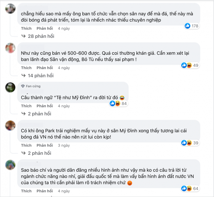The width and height of the screenshot is (214, 197).
Task: Reply to the Fan cứng comment via Phản hồi
Action: click(x=45, y=106)
